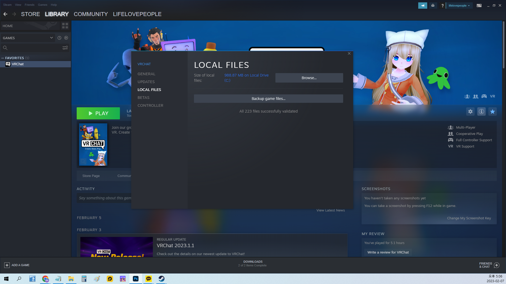Open the View menu
The image size is (506, 284).
pos(18,5)
